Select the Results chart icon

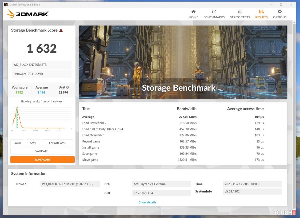click(x=261, y=12)
